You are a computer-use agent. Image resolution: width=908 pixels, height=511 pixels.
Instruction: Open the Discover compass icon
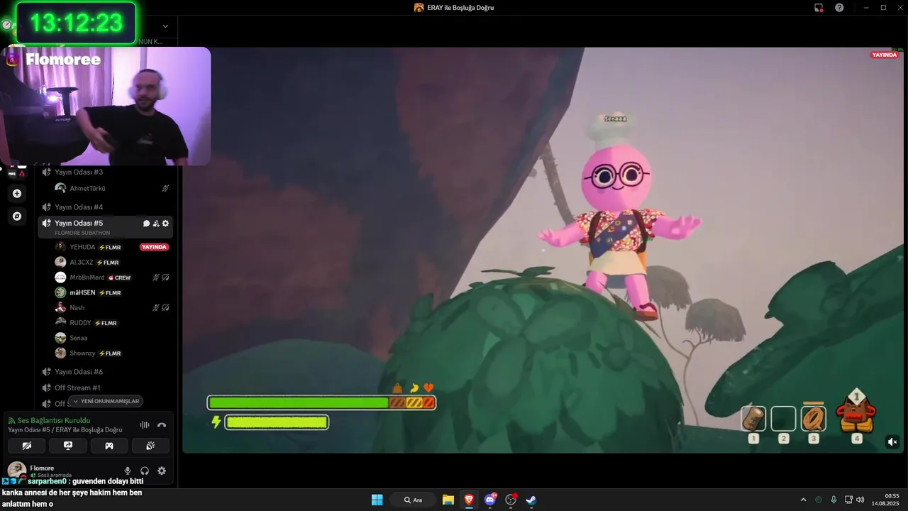[x=17, y=216]
